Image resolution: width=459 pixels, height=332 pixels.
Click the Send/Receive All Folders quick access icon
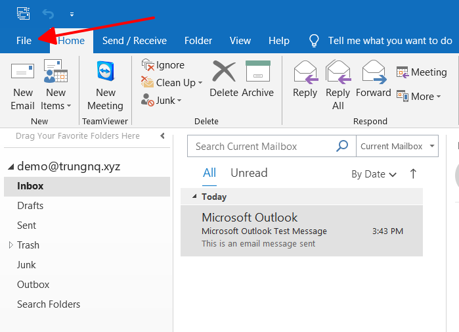pos(24,14)
